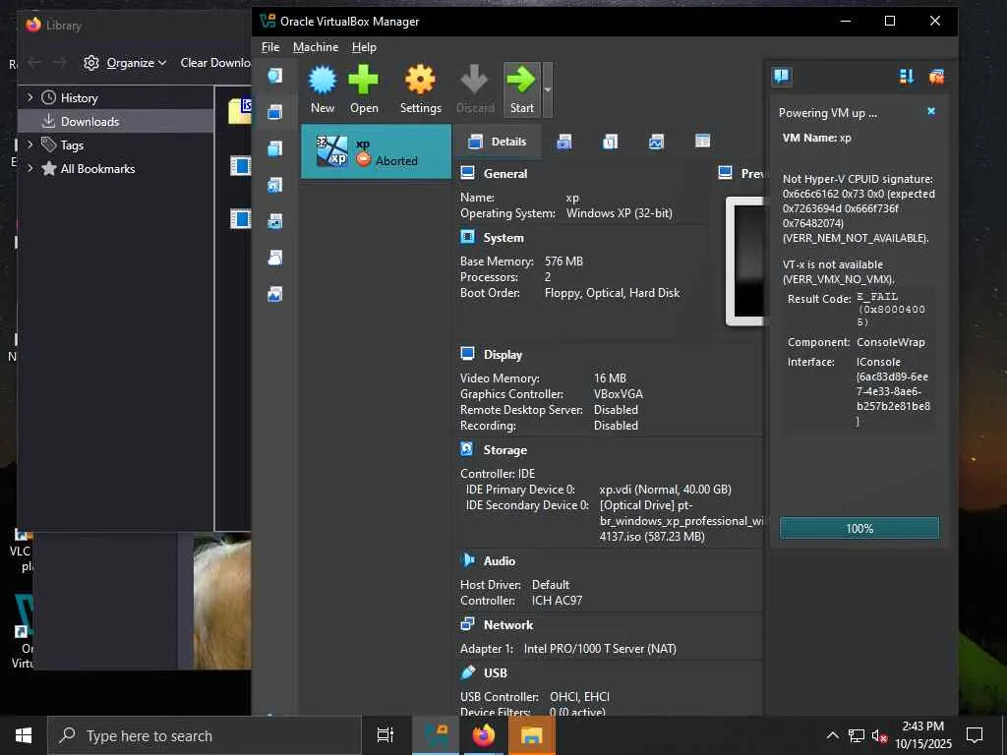The image size is (1007, 755).
Task: Click the USB section header
Action: [x=496, y=672]
